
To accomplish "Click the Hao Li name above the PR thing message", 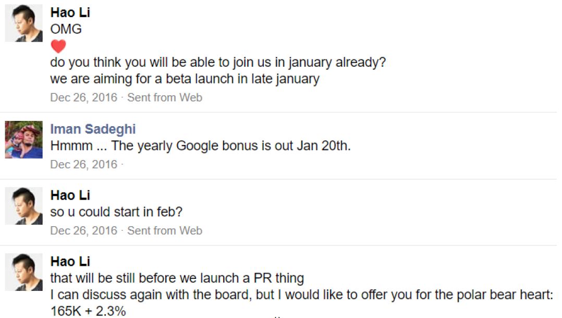I will tap(70, 262).
